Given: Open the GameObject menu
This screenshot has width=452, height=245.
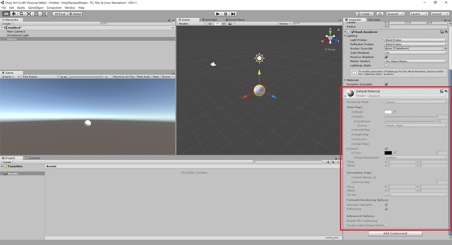Looking at the screenshot, I should 35,7.
